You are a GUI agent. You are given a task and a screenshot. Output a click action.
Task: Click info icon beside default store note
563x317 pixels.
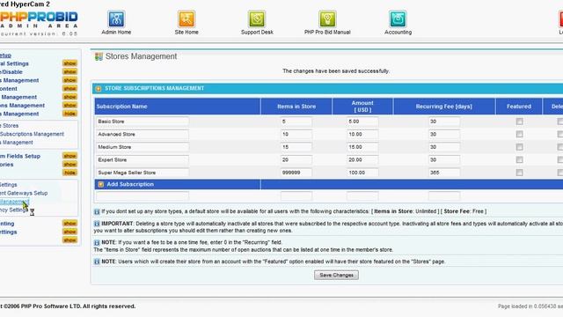pyautogui.click(x=97, y=211)
